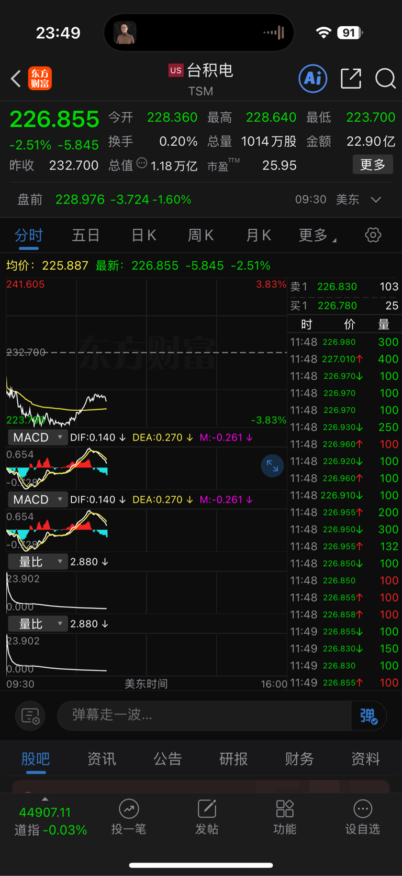Switch to the 五日 chart tab

[x=85, y=235]
